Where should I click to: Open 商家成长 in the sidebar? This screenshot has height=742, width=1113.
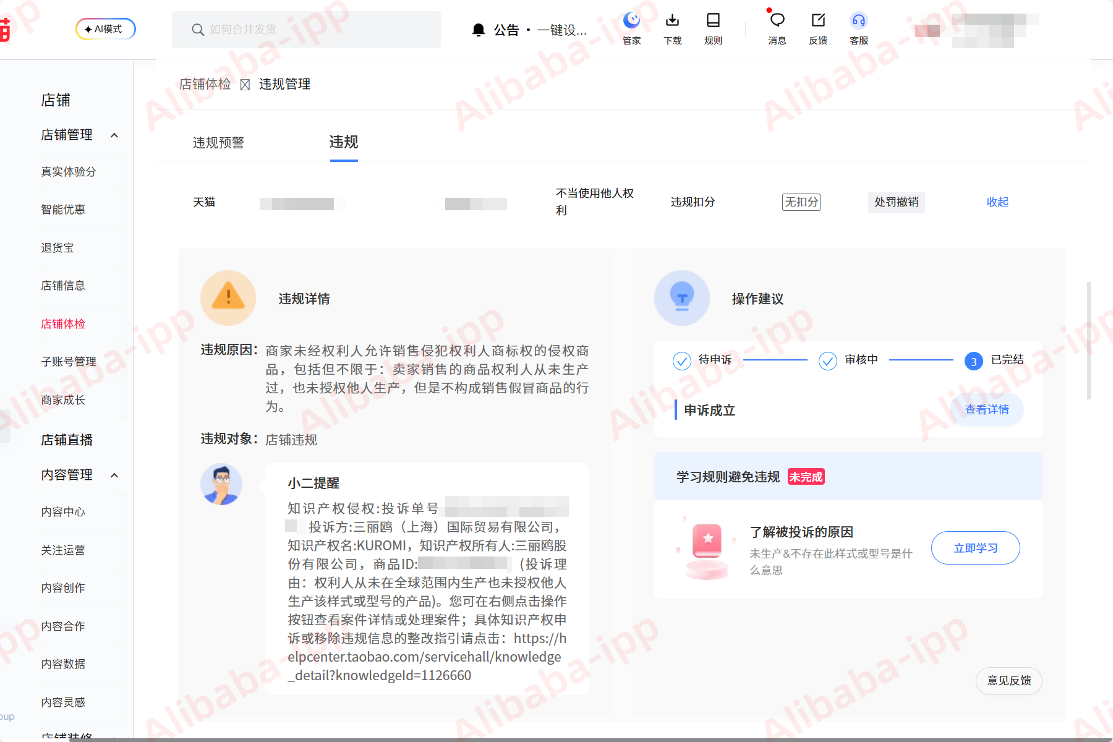coord(63,399)
